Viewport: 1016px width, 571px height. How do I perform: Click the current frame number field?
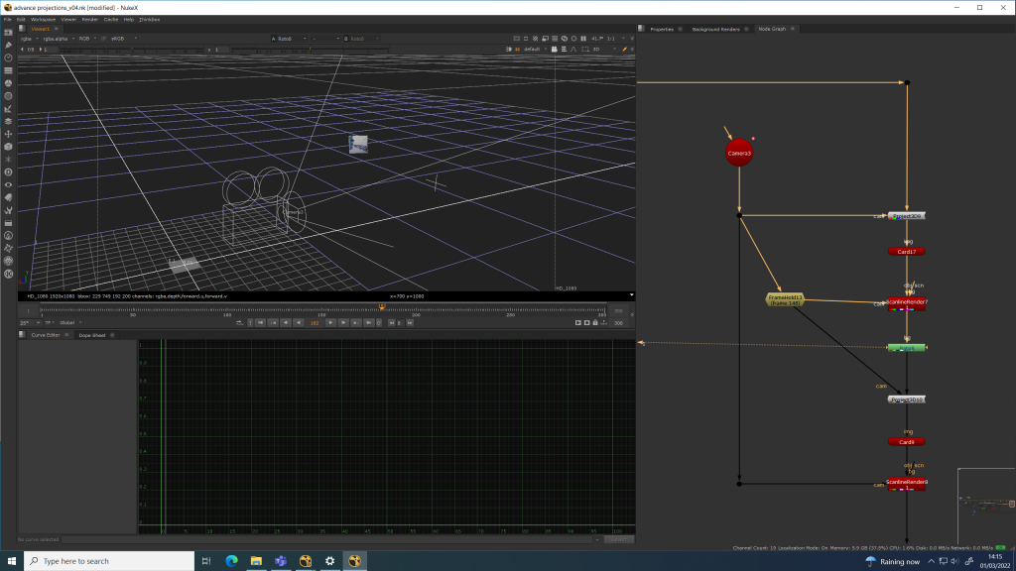(x=315, y=322)
